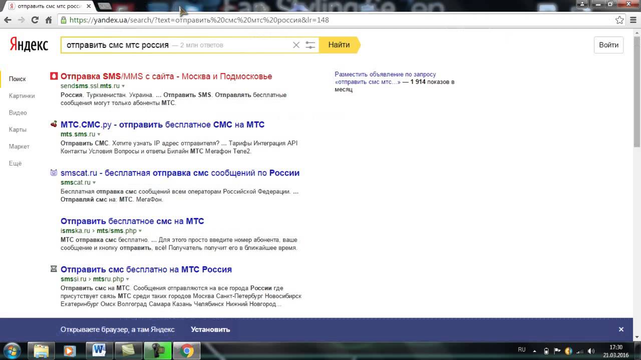Select the active Yandex search browser tab
641x360 pixels.
(x=49, y=6)
